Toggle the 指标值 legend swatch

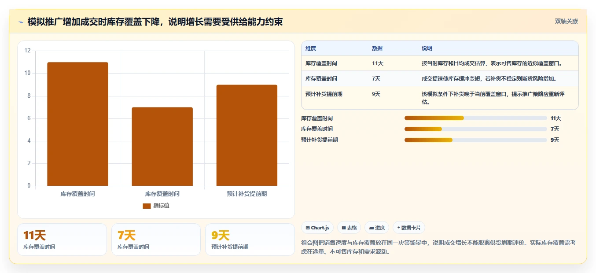[147, 206]
